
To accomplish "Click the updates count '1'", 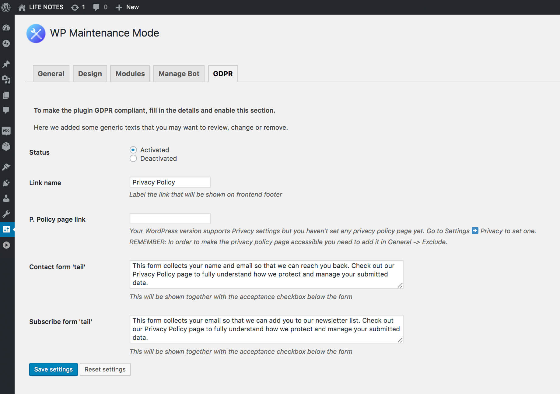I will coord(83,7).
